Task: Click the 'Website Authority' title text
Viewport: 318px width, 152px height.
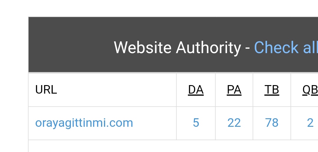Action: point(178,48)
